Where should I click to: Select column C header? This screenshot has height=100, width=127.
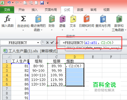57,57
